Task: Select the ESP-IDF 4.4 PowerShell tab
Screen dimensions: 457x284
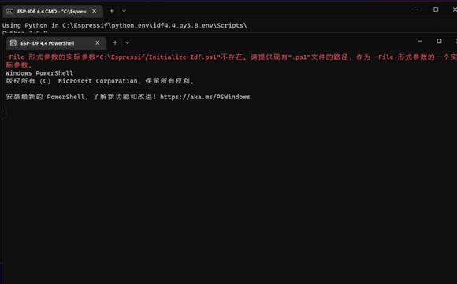Action: coord(56,43)
